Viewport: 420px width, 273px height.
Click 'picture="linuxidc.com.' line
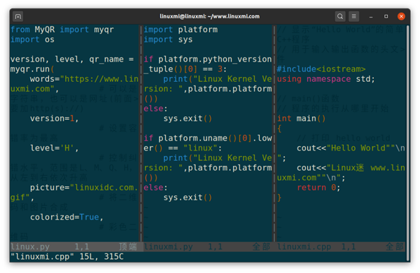pyautogui.click(x=84, y=188)
